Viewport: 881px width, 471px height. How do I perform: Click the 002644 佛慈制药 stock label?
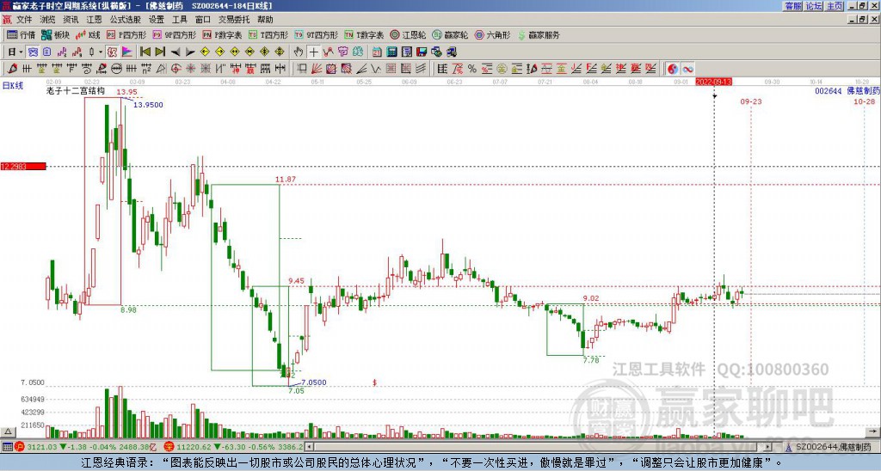click(847, 90)
